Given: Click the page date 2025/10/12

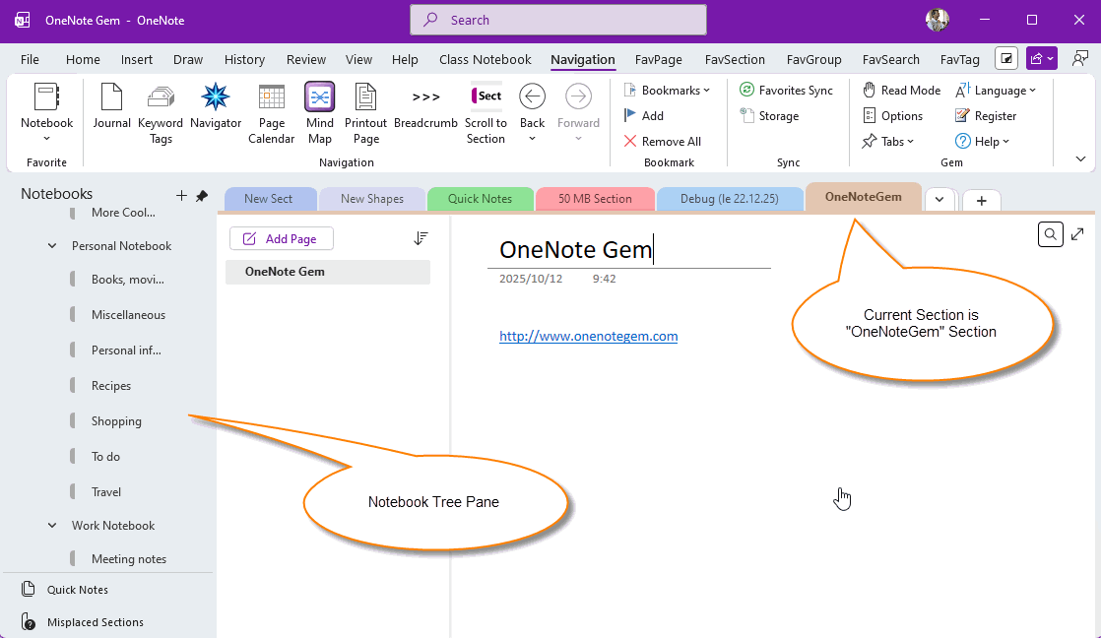Looking at the screenshot, I should tap(531, 279).
